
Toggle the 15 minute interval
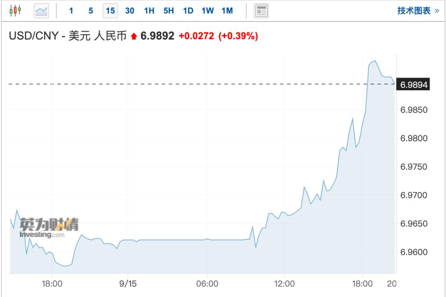pos(110,11)
